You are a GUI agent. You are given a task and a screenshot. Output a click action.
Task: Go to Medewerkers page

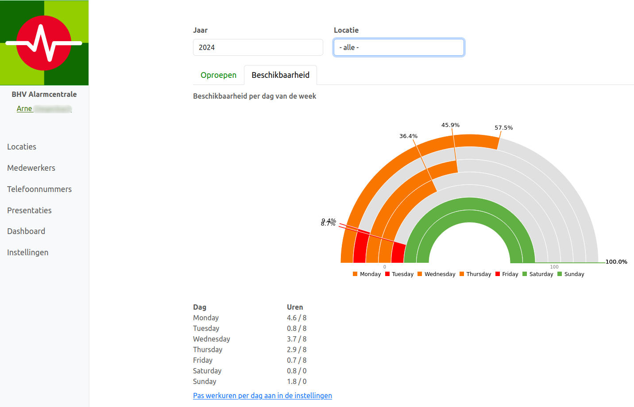pyautogui.click(x=31, y=168)
